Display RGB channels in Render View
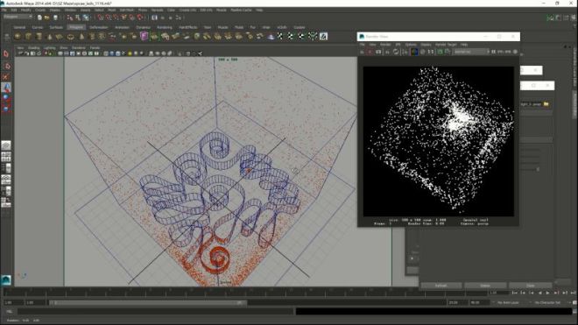578x325 pixels. [414, 52]
